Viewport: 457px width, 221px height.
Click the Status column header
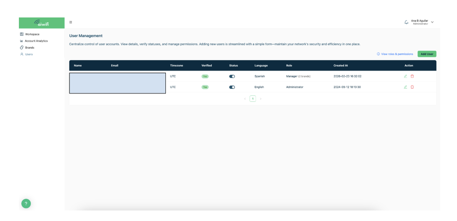point(233,66)
